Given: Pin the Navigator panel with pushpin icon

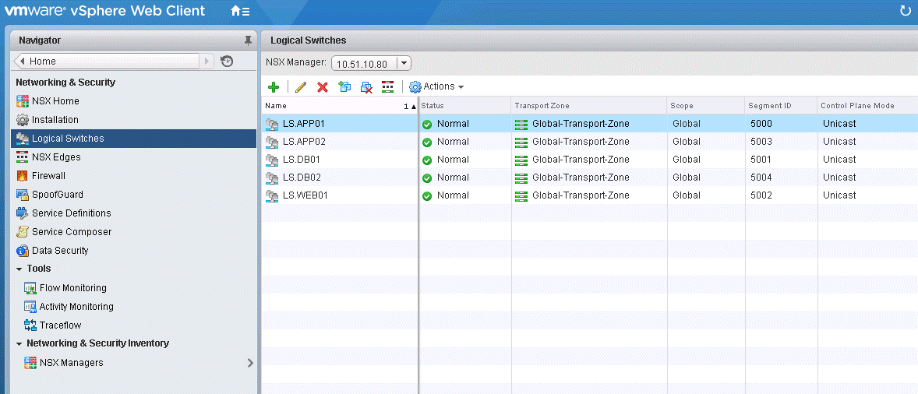Looking at the screenshot, I should coord(248,40).
